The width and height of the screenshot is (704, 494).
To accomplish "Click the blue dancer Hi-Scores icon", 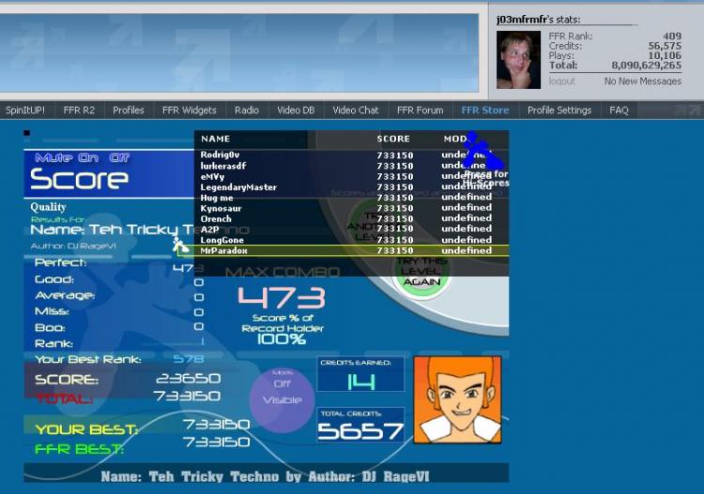I will tap(481, 150).
